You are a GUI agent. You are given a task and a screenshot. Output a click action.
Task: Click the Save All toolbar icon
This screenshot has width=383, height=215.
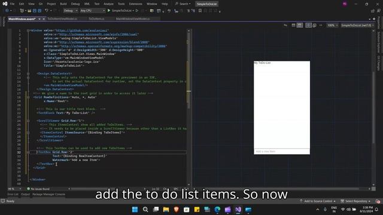(39, 11)
